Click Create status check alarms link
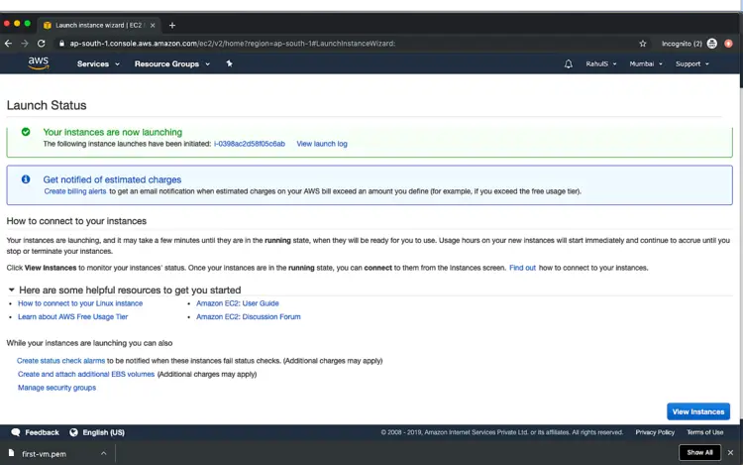This screenshot has height=465, width=743. tap(60, 361)
